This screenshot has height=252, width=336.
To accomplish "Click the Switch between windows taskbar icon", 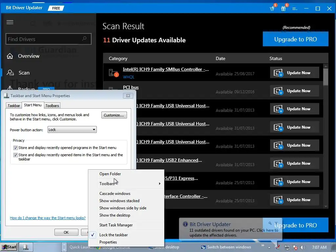I will tap(203, 247).
